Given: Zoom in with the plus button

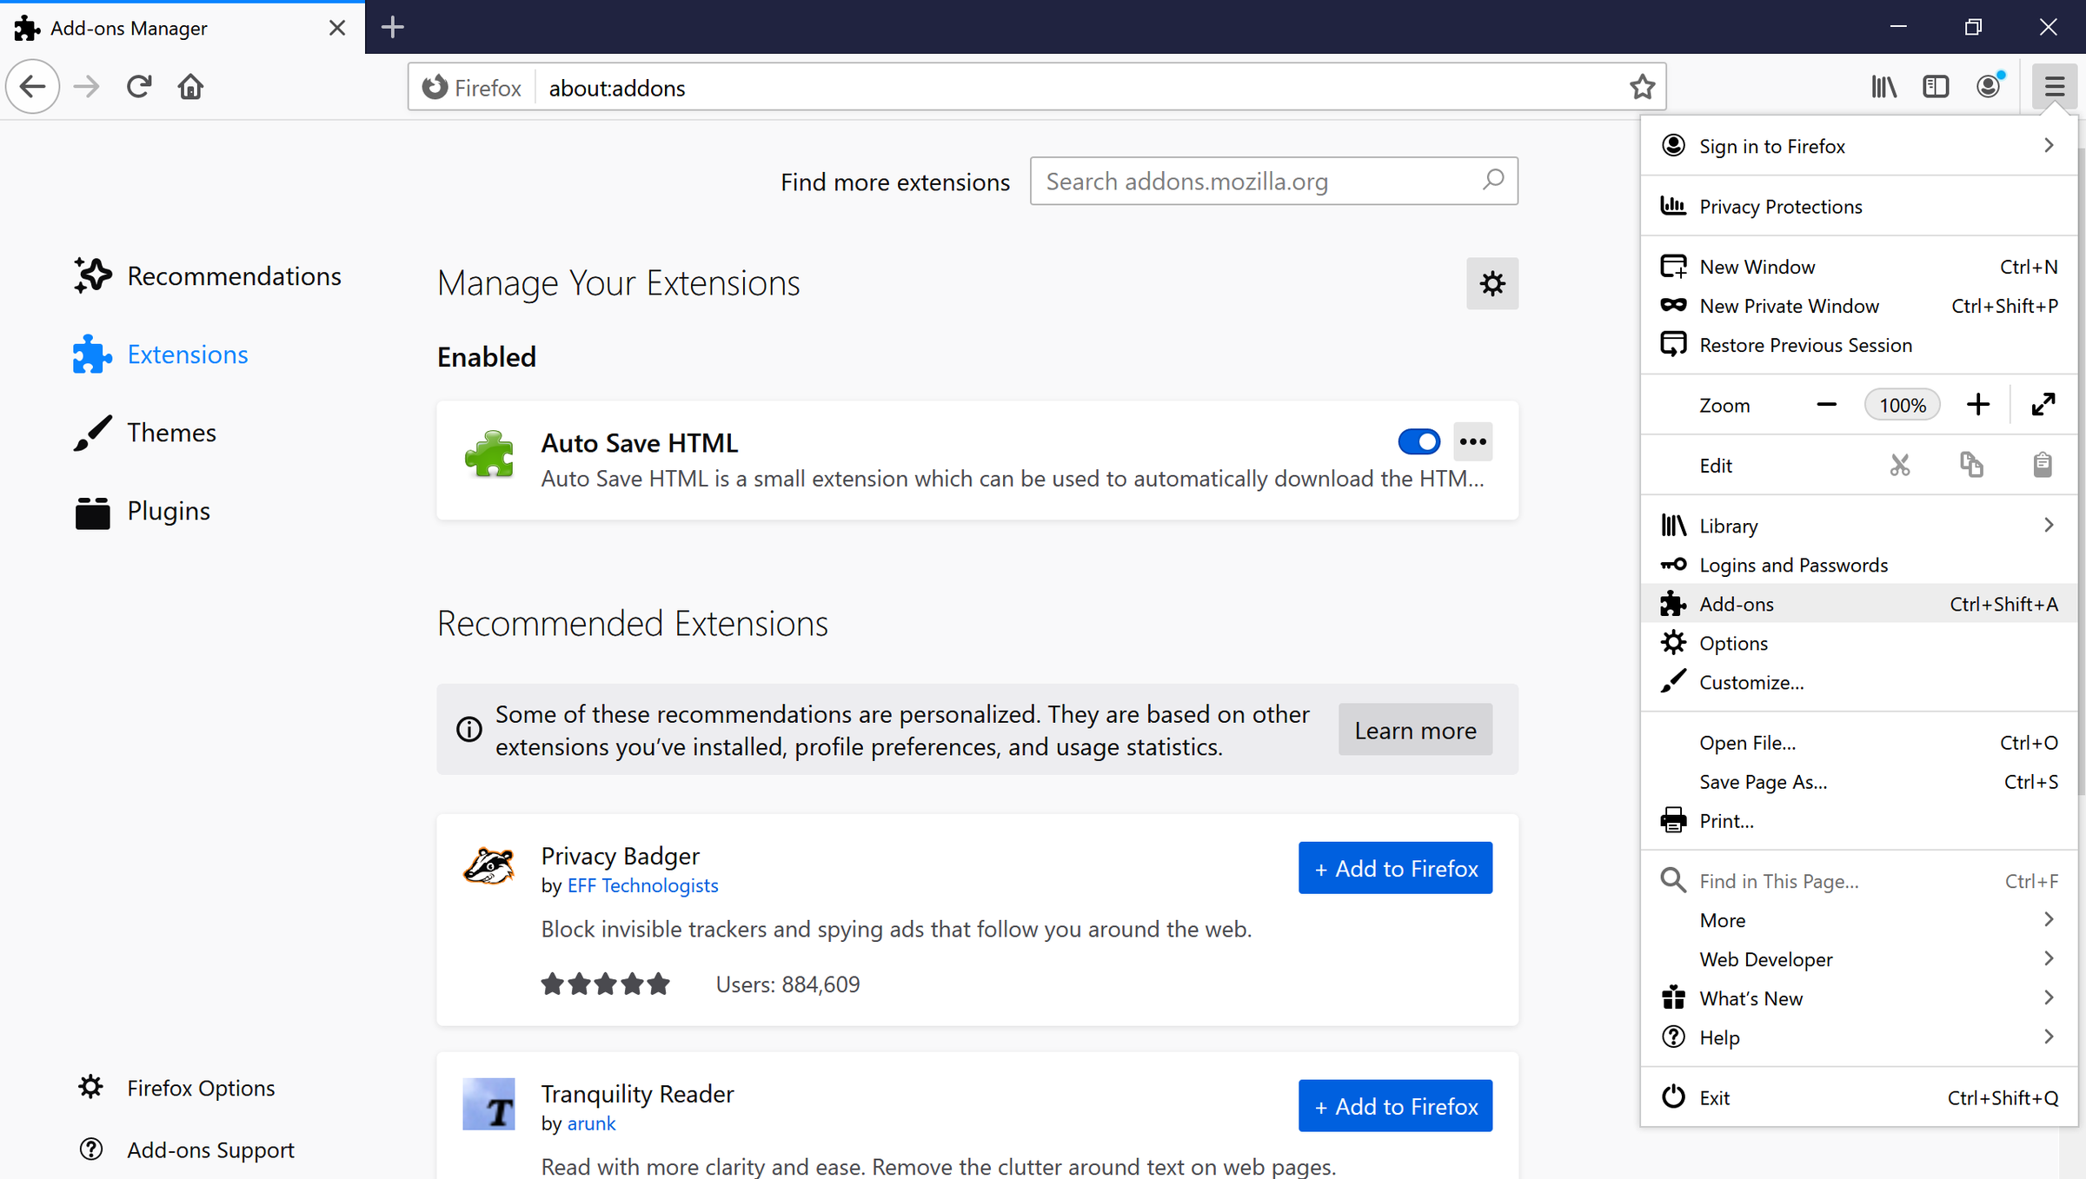Looking at the screenshot, I should 1978,405.
